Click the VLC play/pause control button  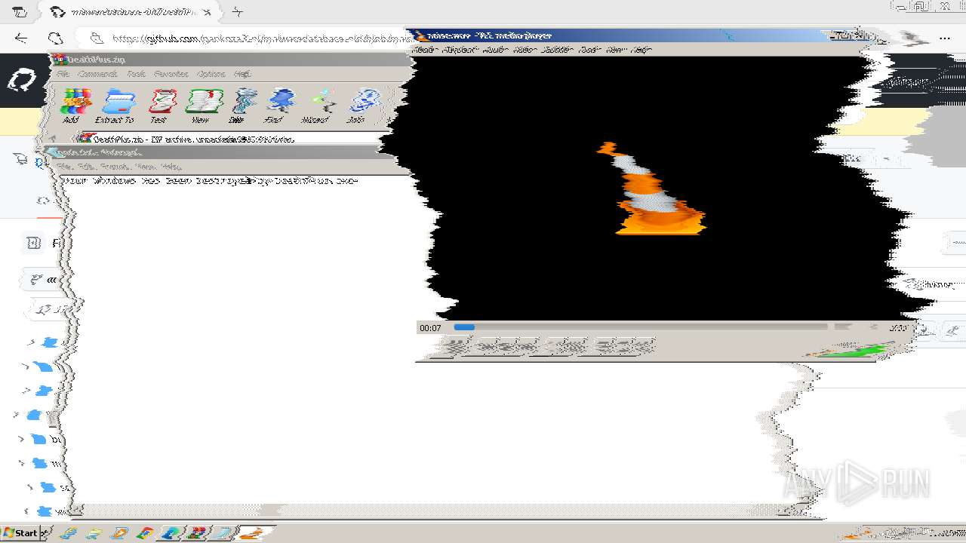pos(455,347)
